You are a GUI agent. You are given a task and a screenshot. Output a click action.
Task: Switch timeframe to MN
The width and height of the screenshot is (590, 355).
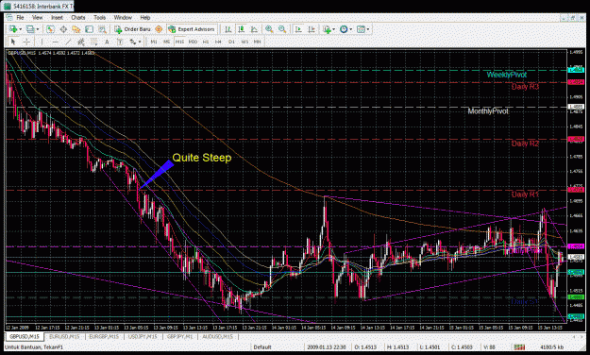click(258, 42)
